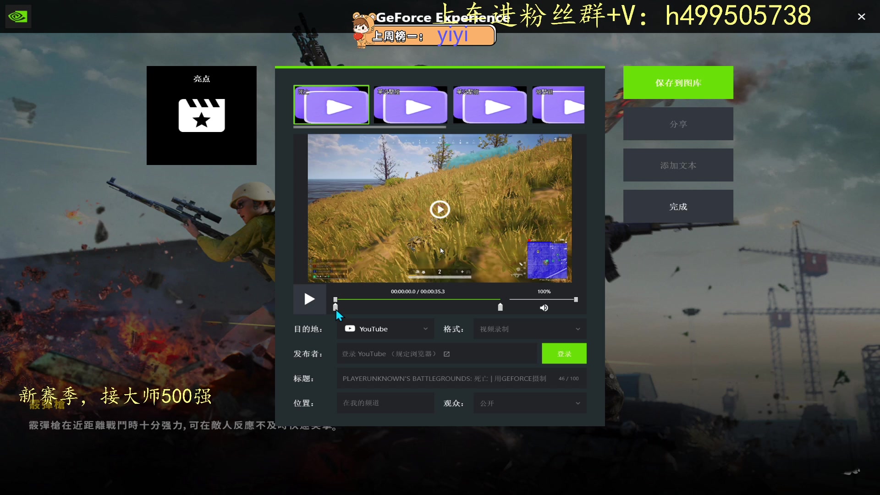Click the 00:00:00.0 / 00:00:35.3 timecode
The height and width of the screenshot is (495, 880).
click(x=418, y=291)
